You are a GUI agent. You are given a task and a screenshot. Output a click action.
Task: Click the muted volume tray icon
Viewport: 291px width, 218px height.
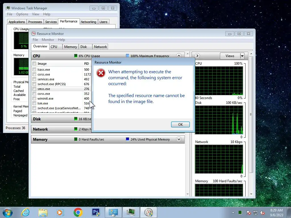click(262, 213)
